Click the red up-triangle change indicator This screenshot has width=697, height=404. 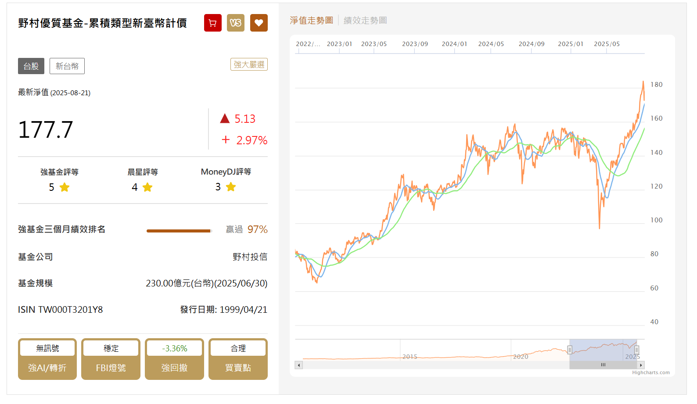click(225, 118)
